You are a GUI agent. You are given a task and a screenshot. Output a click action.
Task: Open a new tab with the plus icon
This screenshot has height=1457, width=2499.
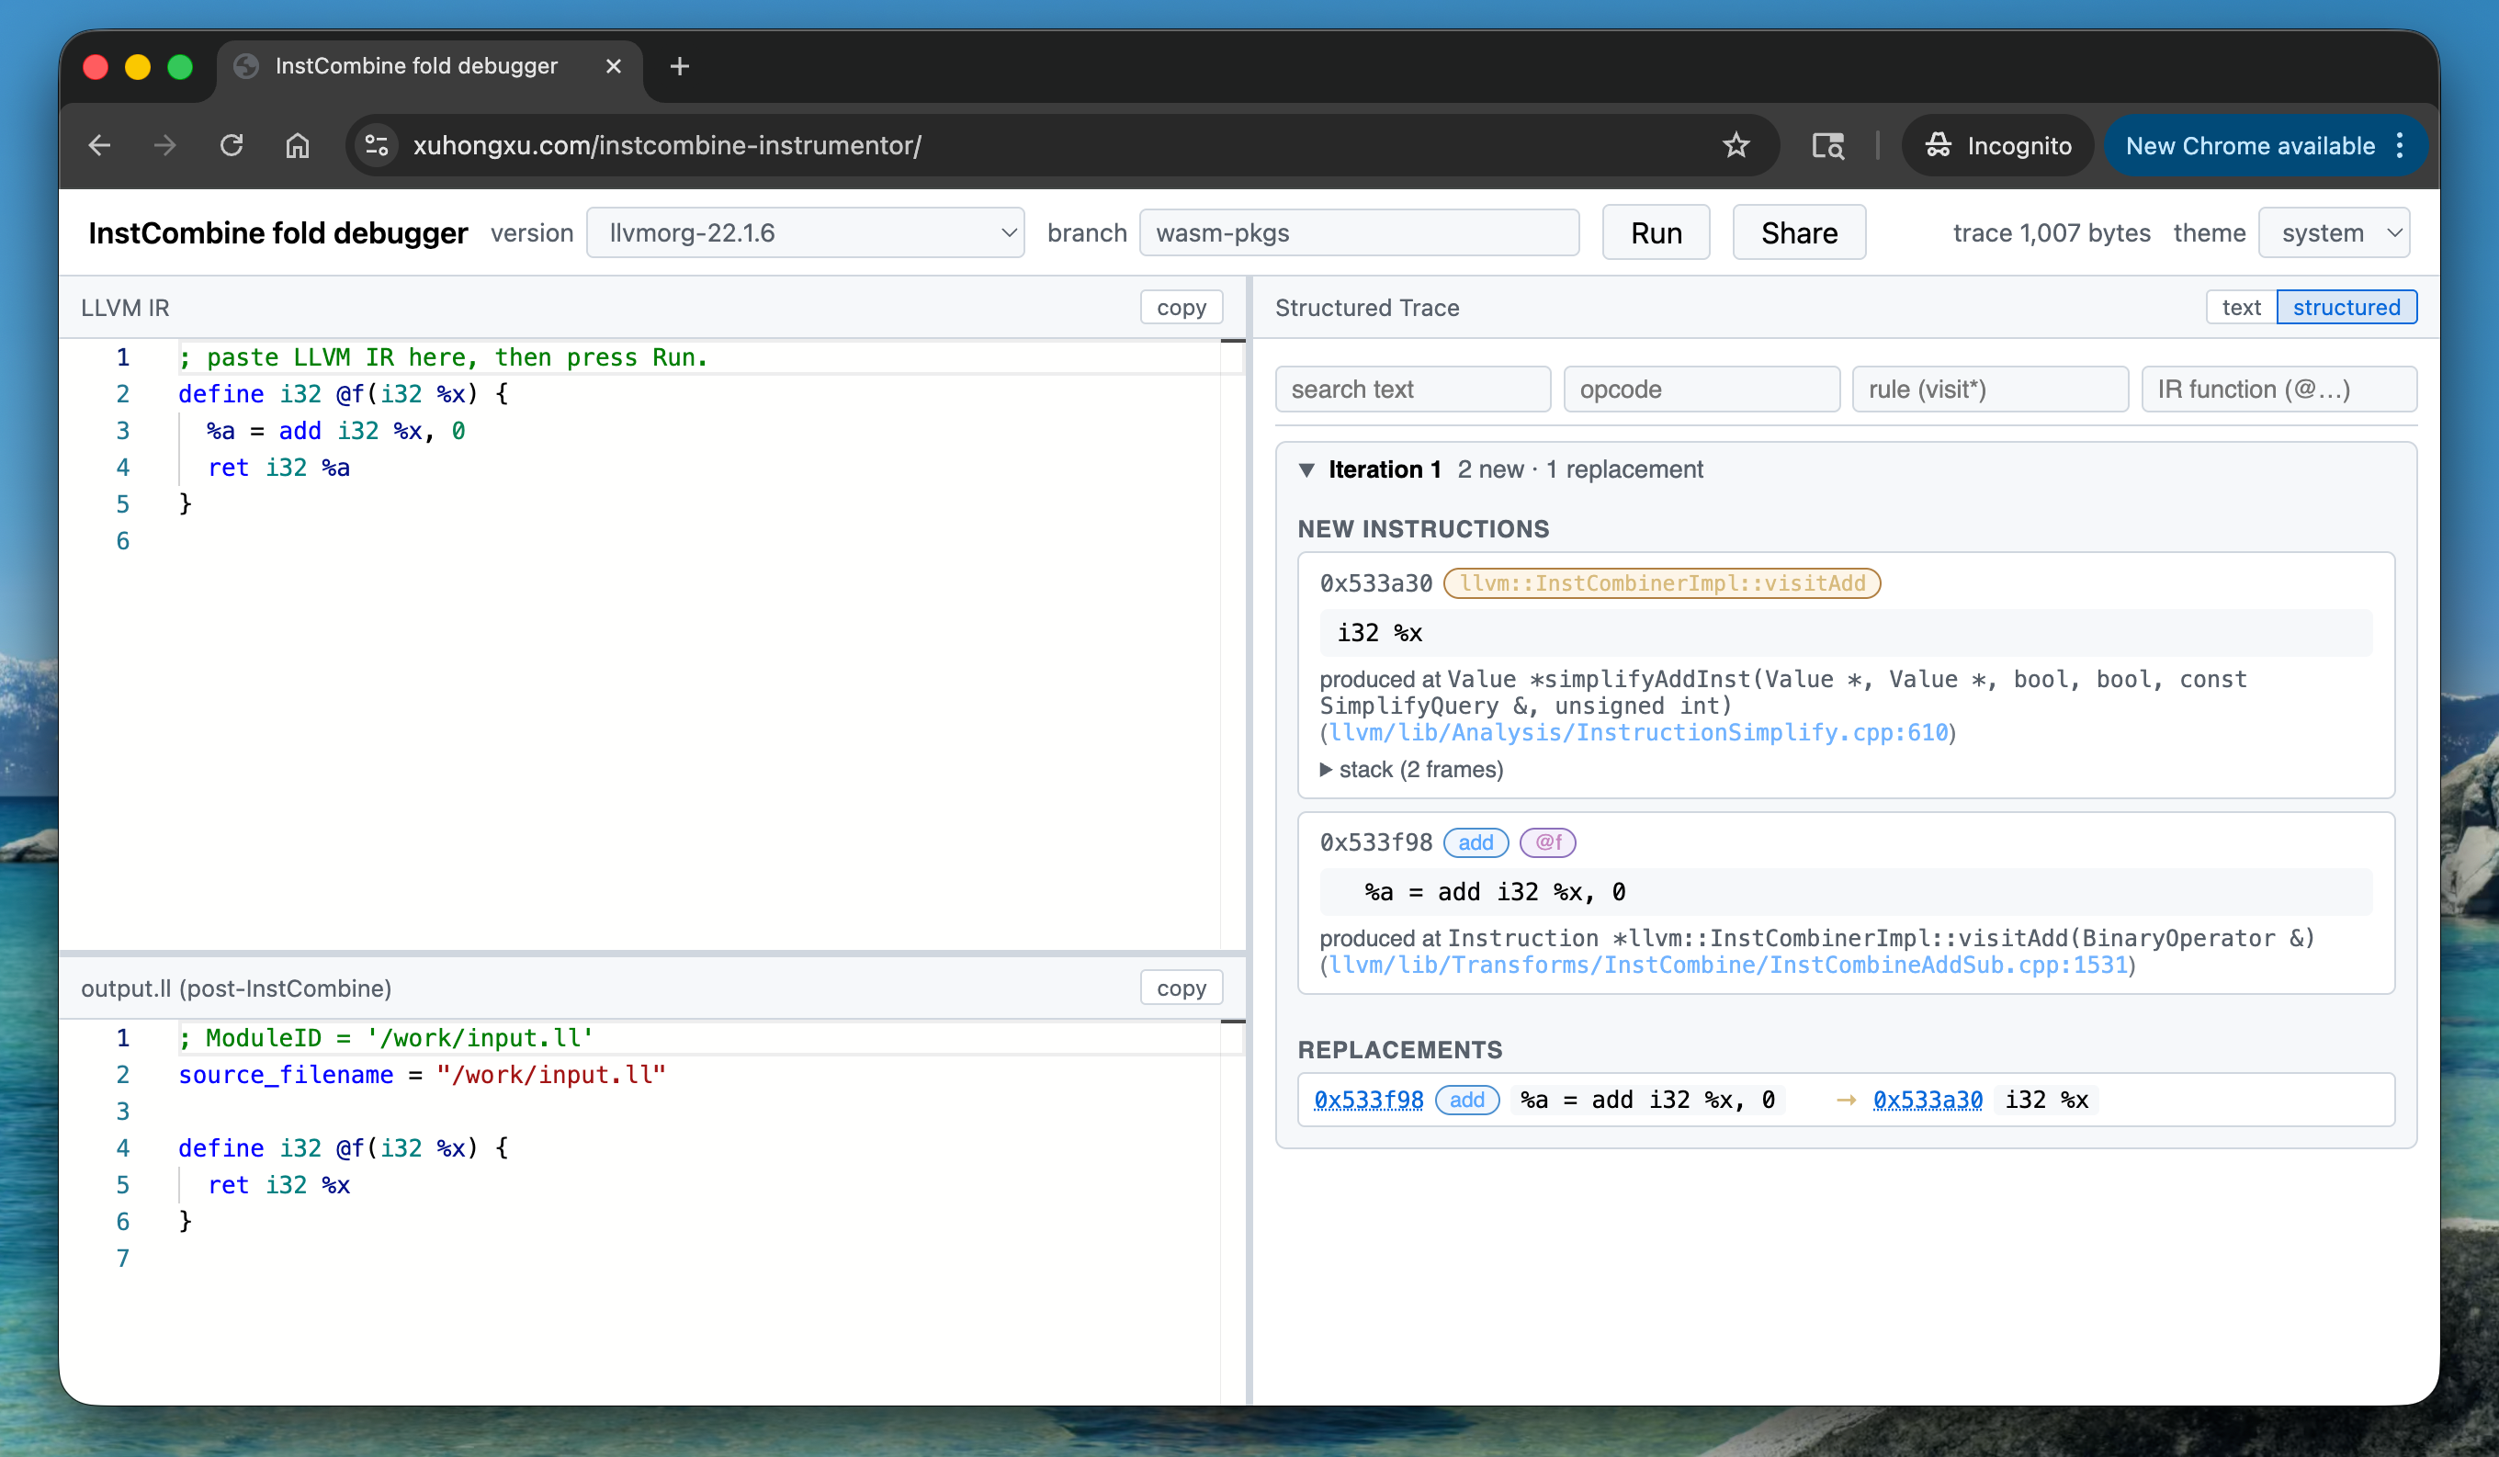[679, 66]
